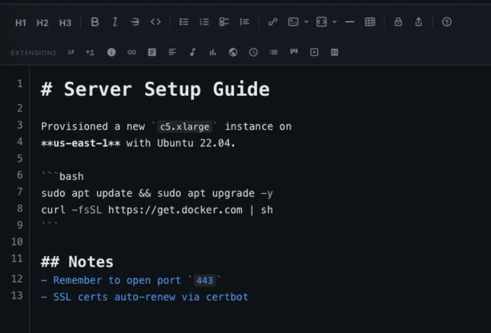Open the image options dropdown arrow

coord(306,22)
